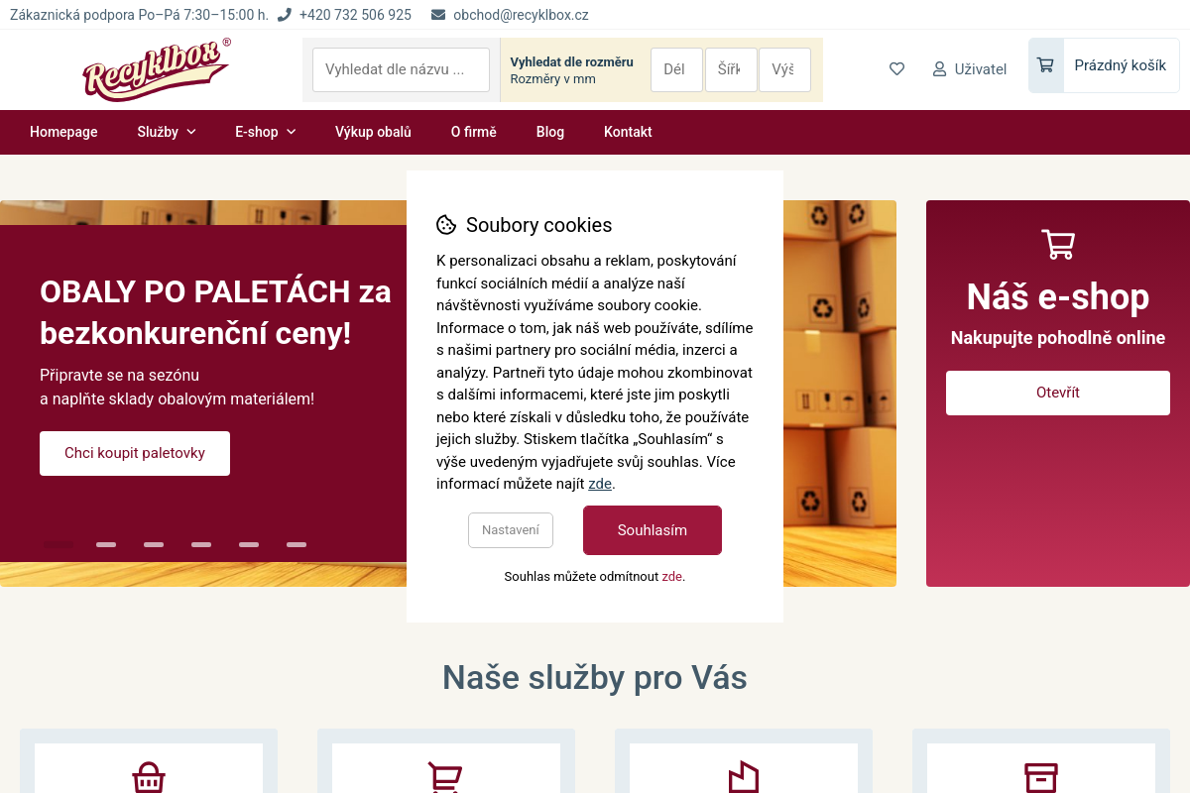Open the Recyklbox logo homepage
The width and height of the screenshot is (1190, 793).
coord(158,69)
